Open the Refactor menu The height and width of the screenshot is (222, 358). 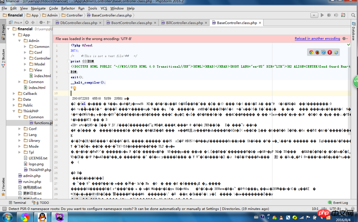click(x=68, y=8)
